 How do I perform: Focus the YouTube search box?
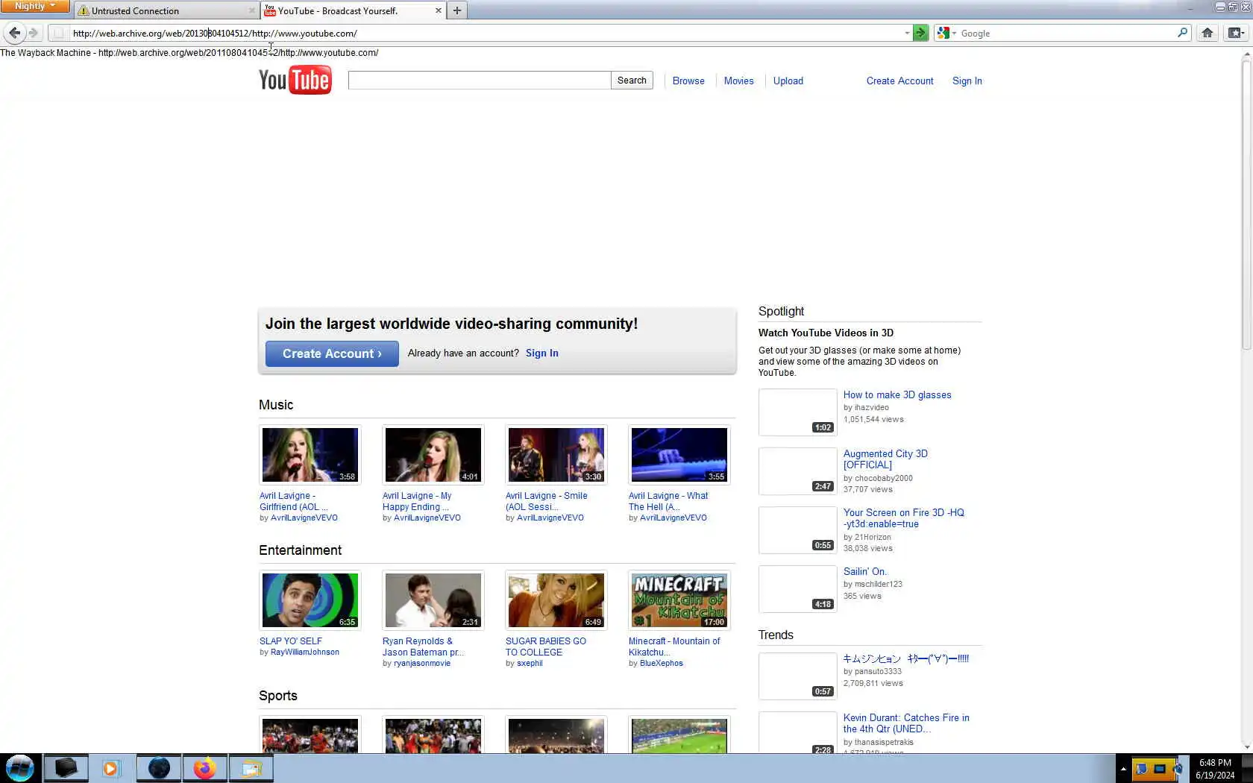point(480,81)
